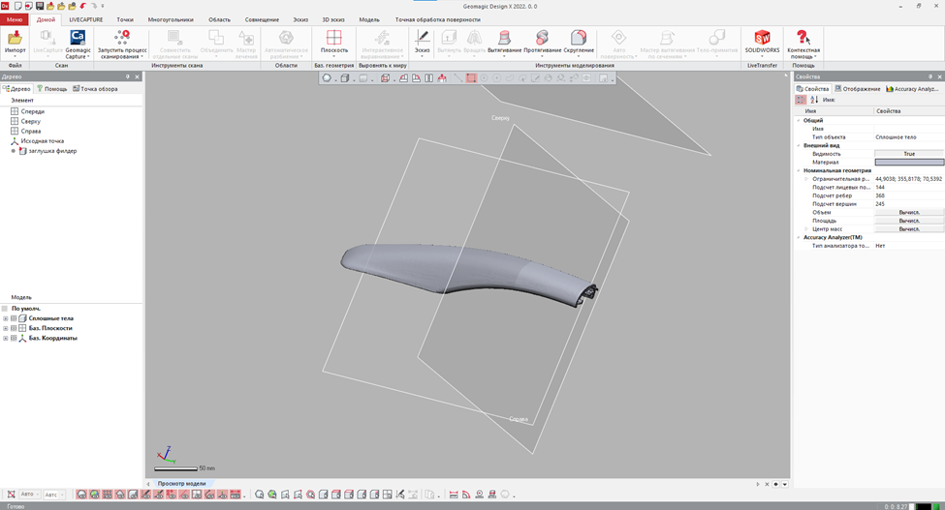
Task: Click the four-viewport layout icon in bottom toolbar
Action: 388,495
